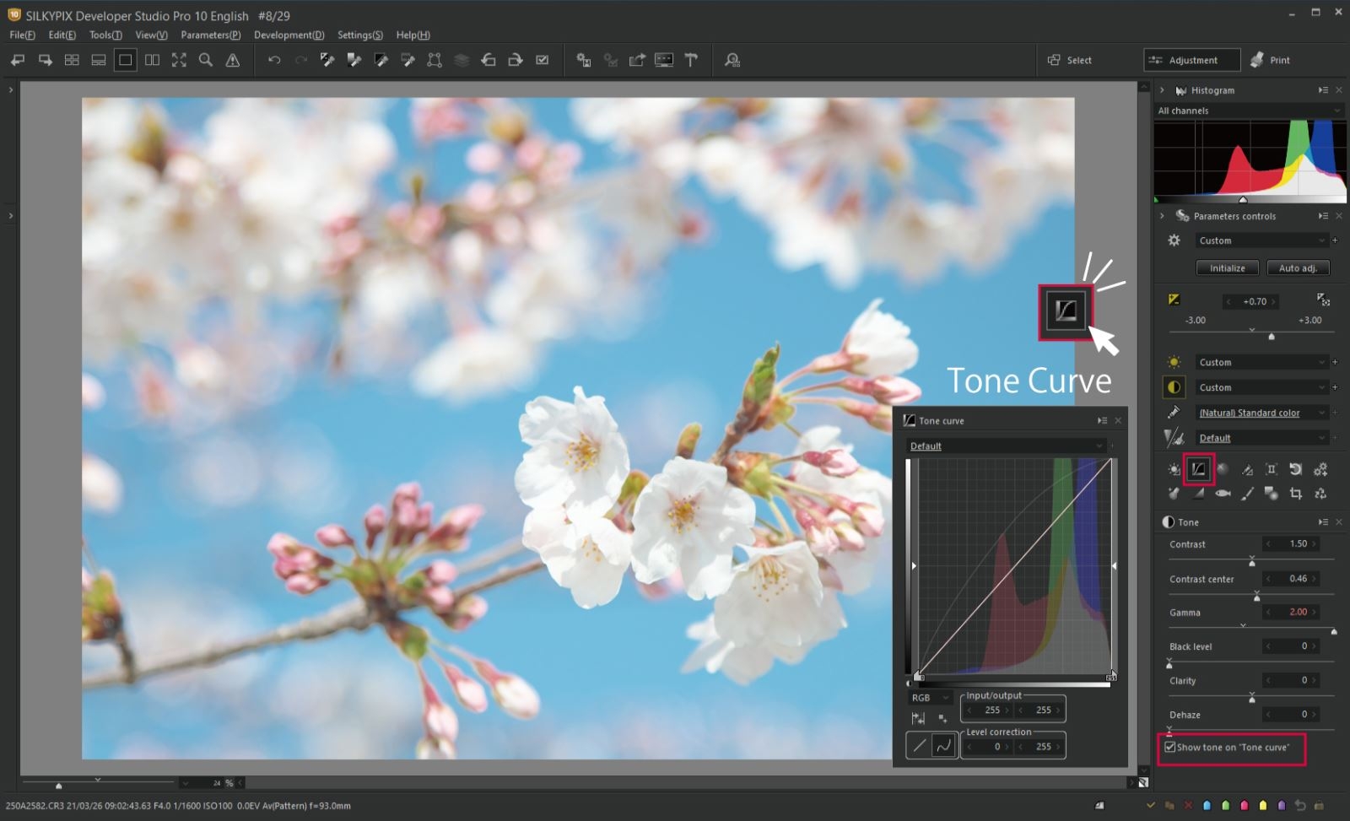Open the Development menu
This screenshot has height=821, width=1350.
coord(289,35)
